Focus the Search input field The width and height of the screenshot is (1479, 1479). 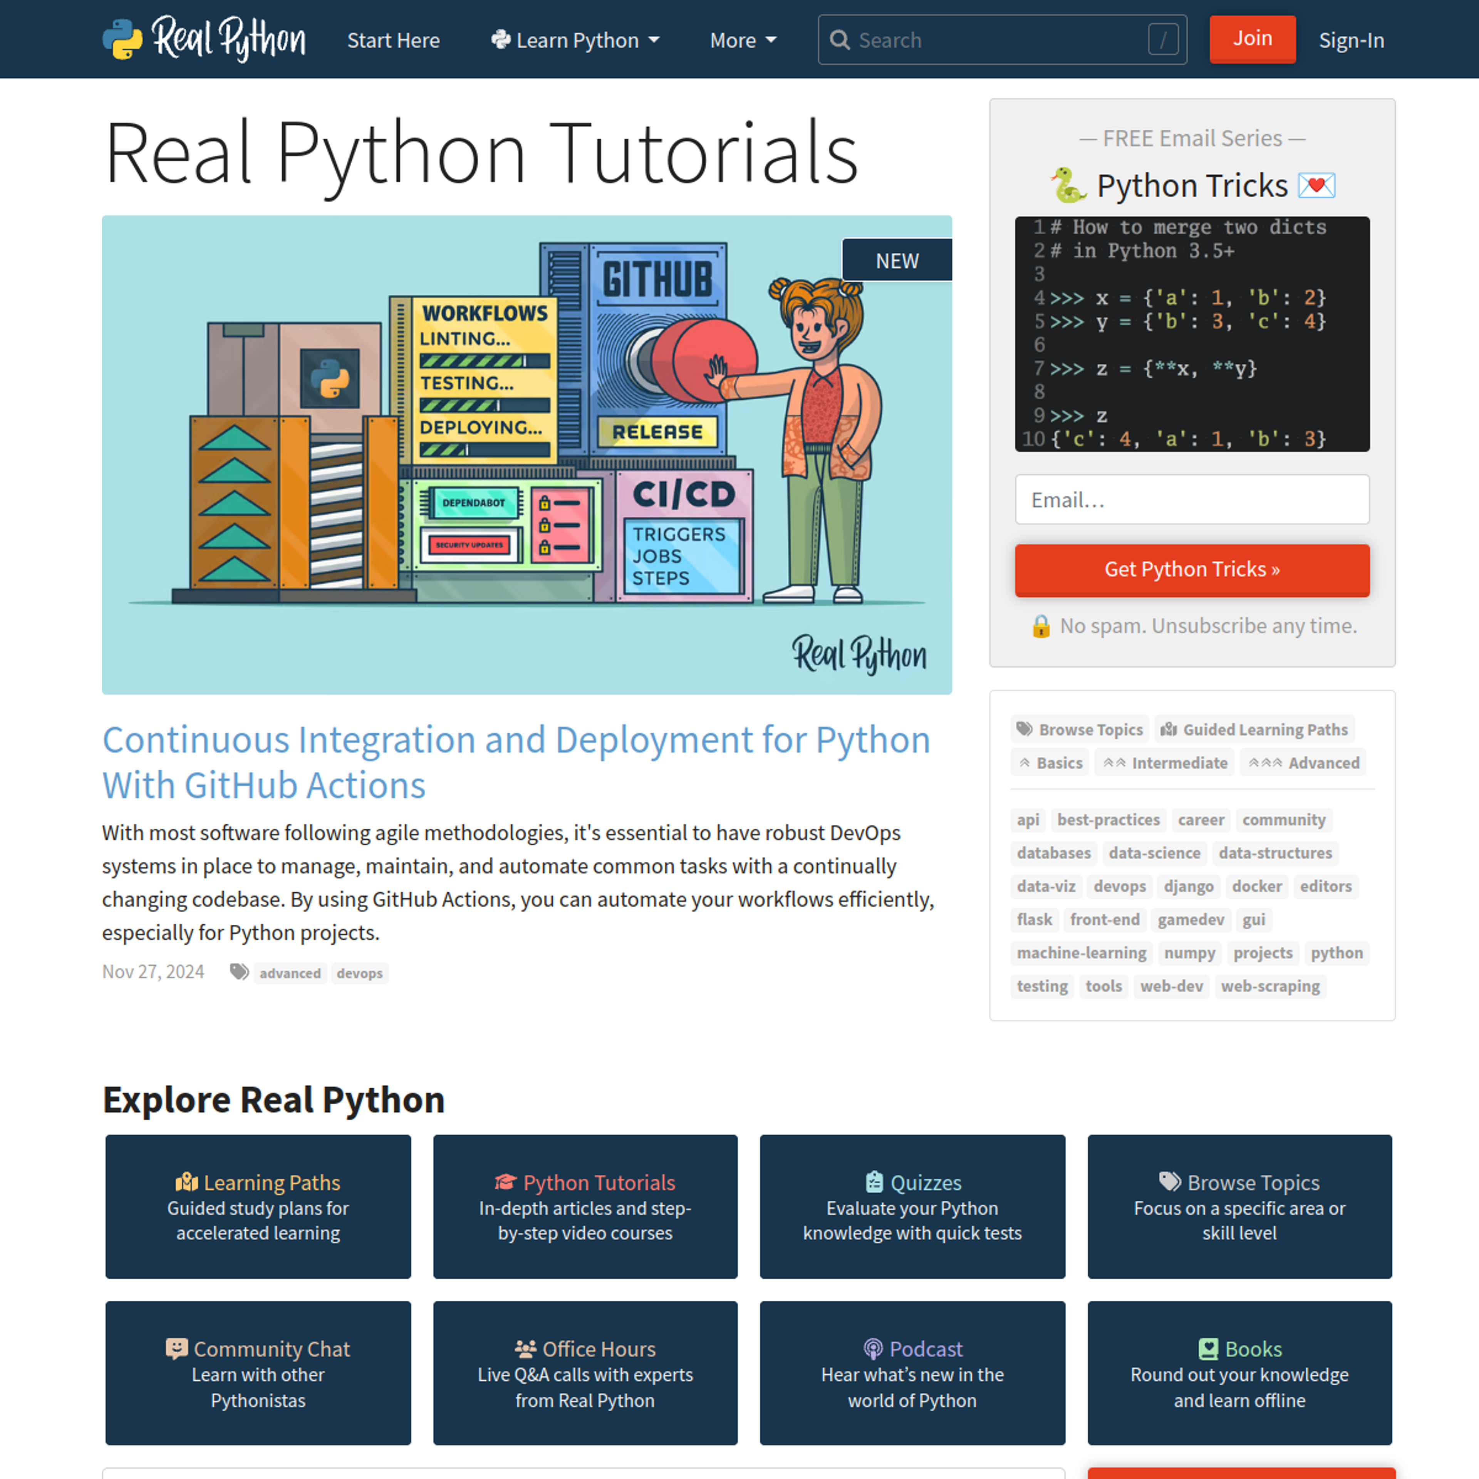(1002, 40)
